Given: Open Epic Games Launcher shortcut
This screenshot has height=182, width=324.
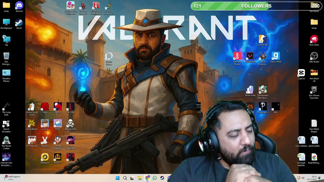Looking at the screenshot, I should (x=314, y=92).
